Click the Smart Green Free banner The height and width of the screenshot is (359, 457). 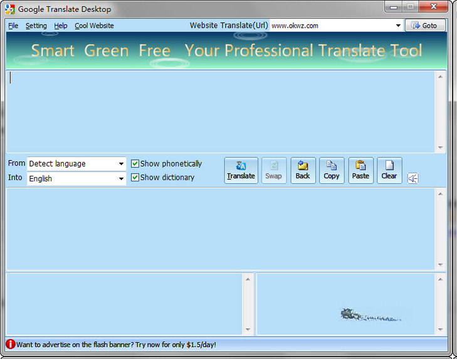226,50
